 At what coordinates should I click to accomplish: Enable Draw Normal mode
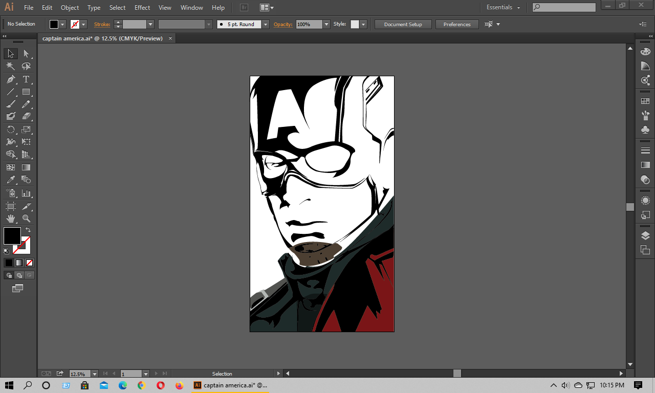tap(9, 275)
